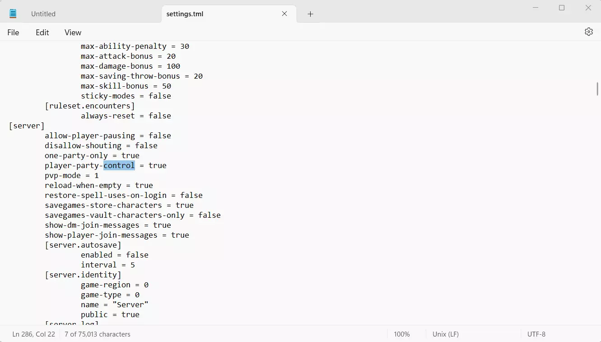
Task: Open the Edit menu
Action: point(42,33)
